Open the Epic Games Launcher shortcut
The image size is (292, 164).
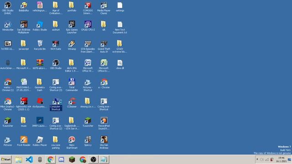[x=72, y=27]
